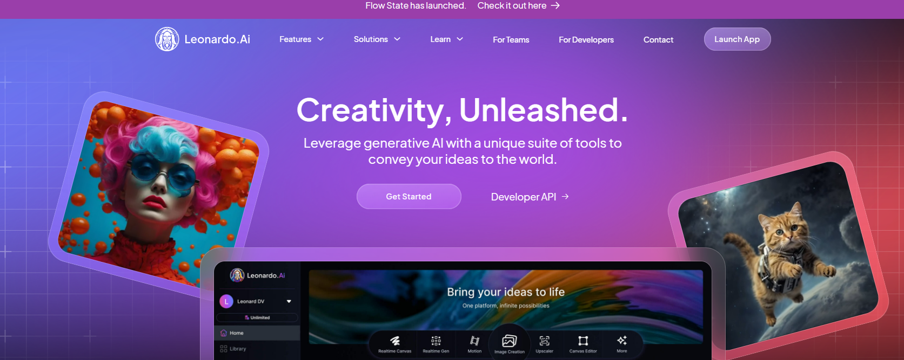904x360 pixels.
Task: Follow the Developer API link
Action: coord(530,197)
